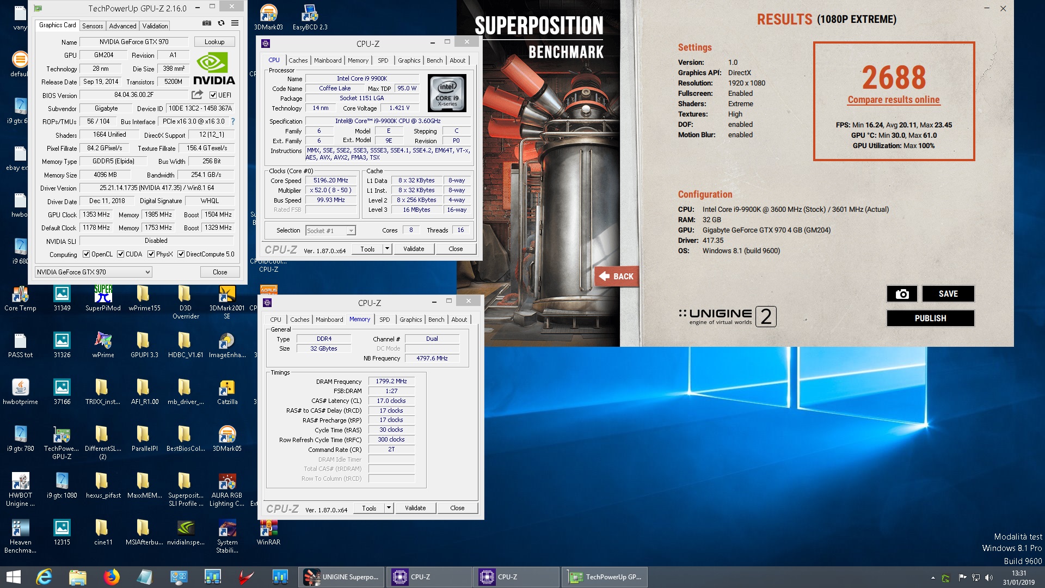Screen dimensions: 1045x588
Task: Switch to UNIGINE Superposition taskbar item
Action: (x=341, y=577)
